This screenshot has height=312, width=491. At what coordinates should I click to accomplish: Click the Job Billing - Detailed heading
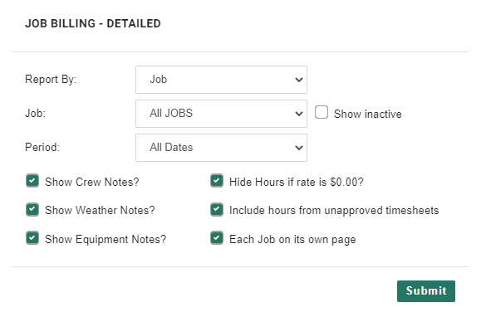[93, 24]
